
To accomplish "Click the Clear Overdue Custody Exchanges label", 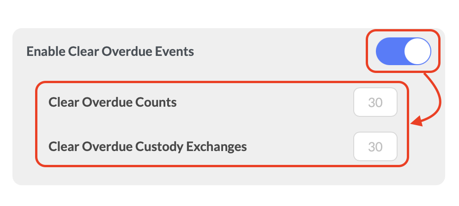I will coord(147,147).
